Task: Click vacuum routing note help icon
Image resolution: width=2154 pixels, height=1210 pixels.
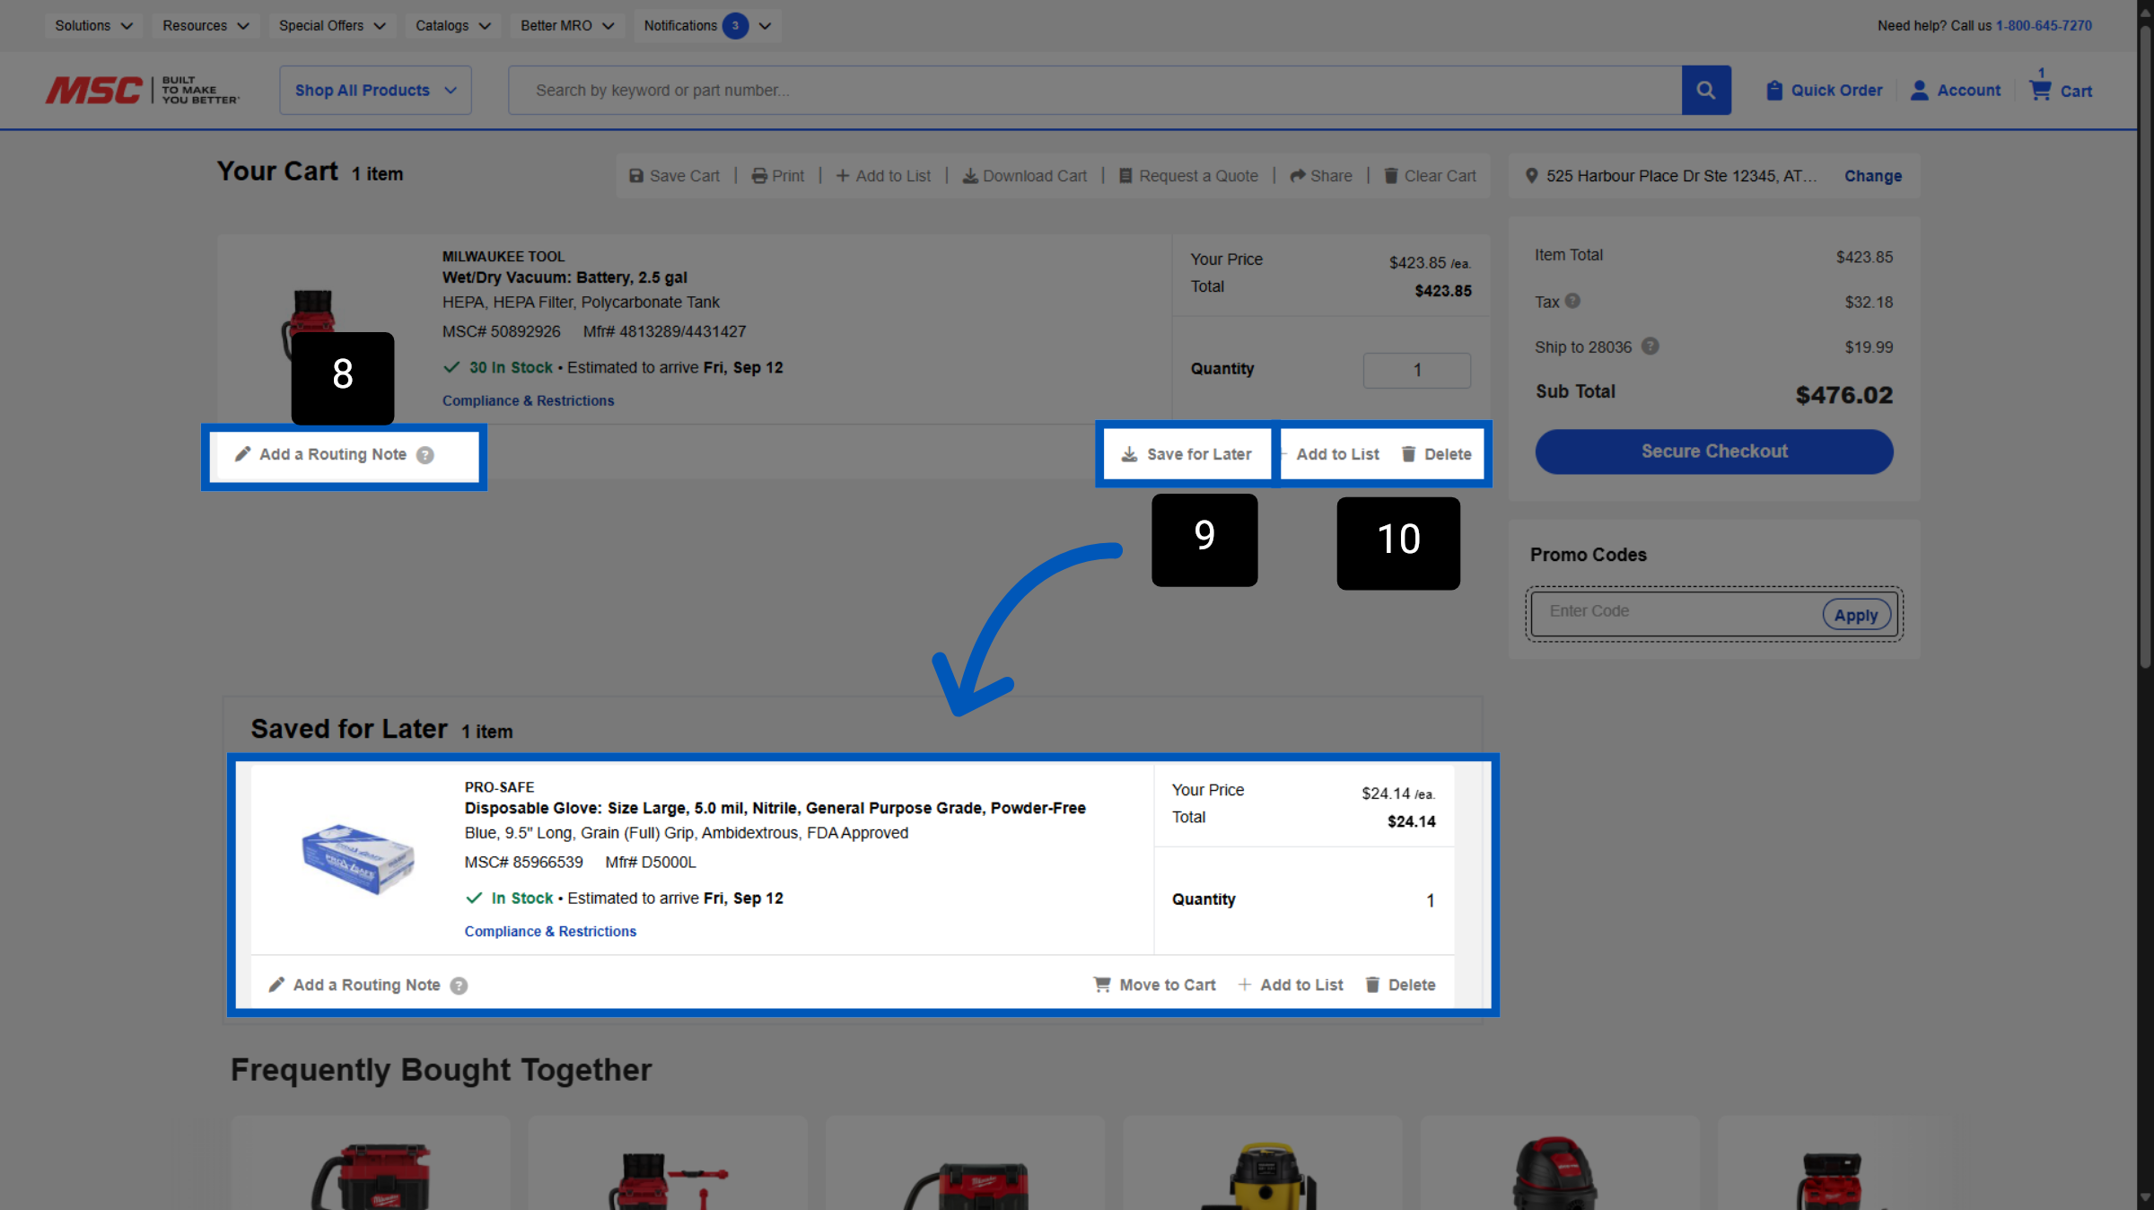Action: pos(425,455)
